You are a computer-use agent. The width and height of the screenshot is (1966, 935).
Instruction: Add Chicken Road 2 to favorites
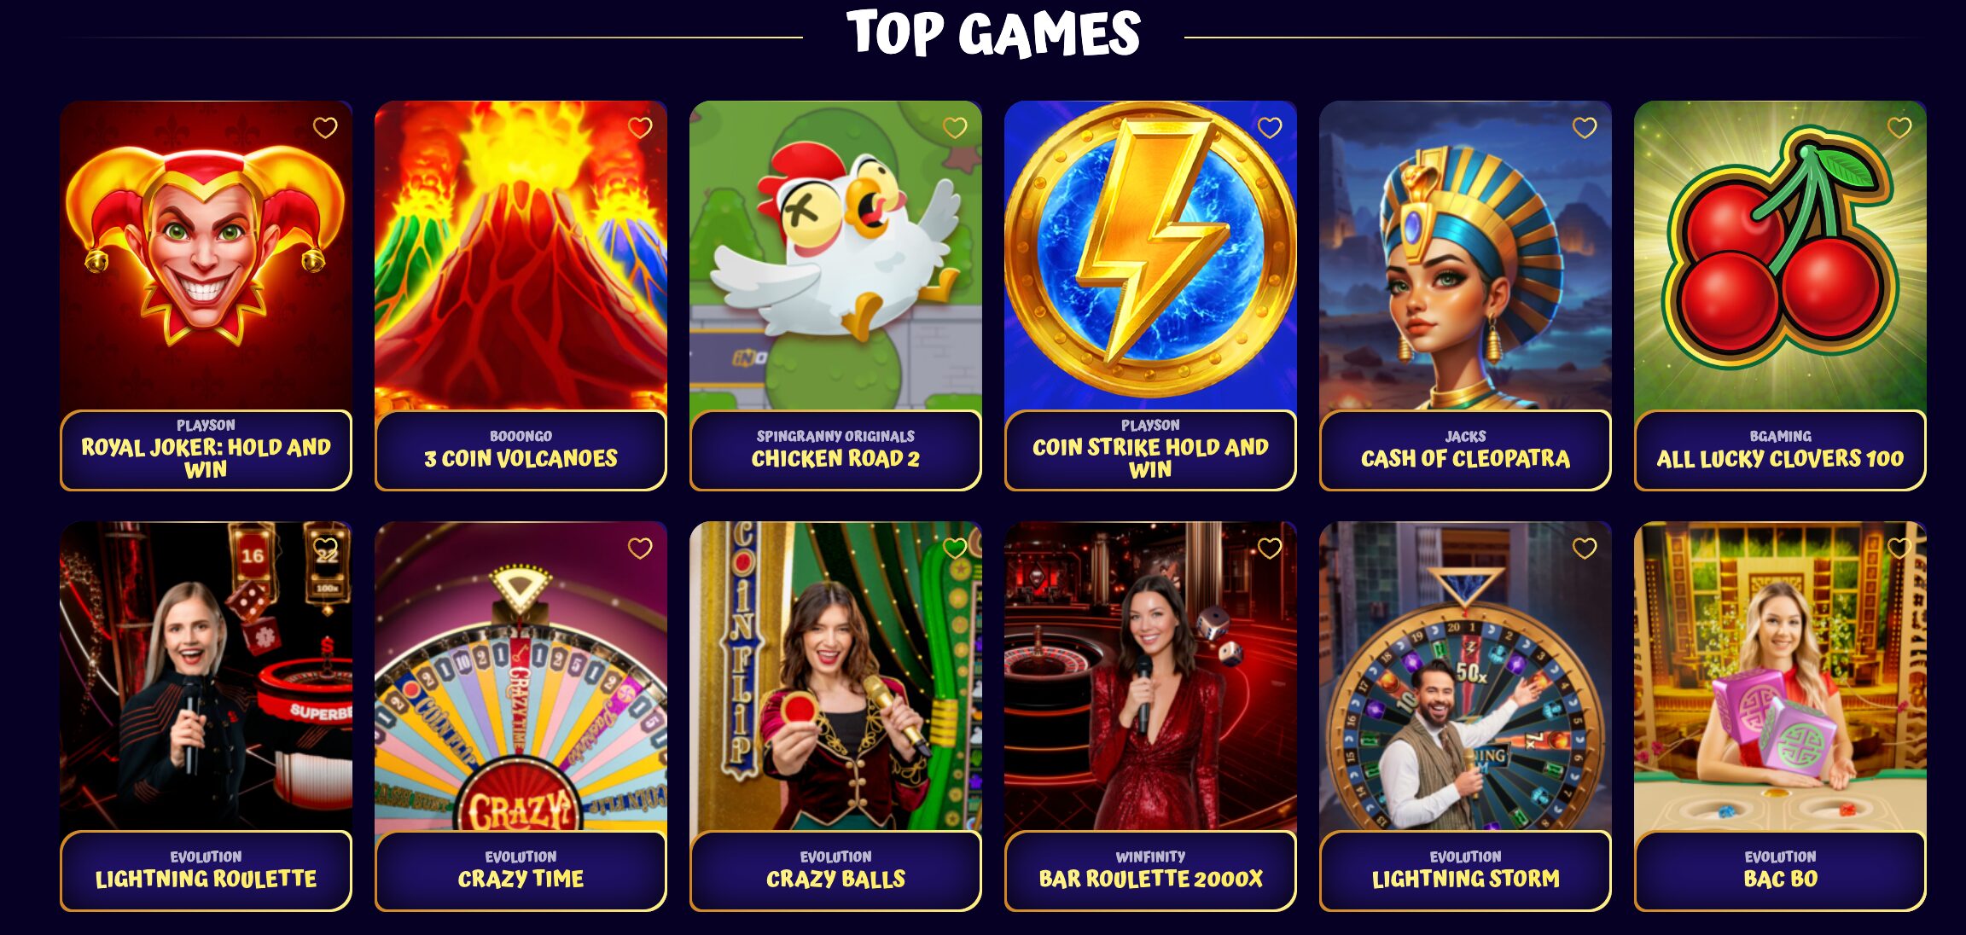pyautogui.click(x=955, y=128)
